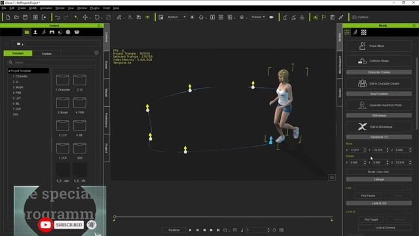This screenshot has height=236, width=419.
Task: Click the camera icon next to Preview
Action: pyautogui.click(x=271, y=17)
